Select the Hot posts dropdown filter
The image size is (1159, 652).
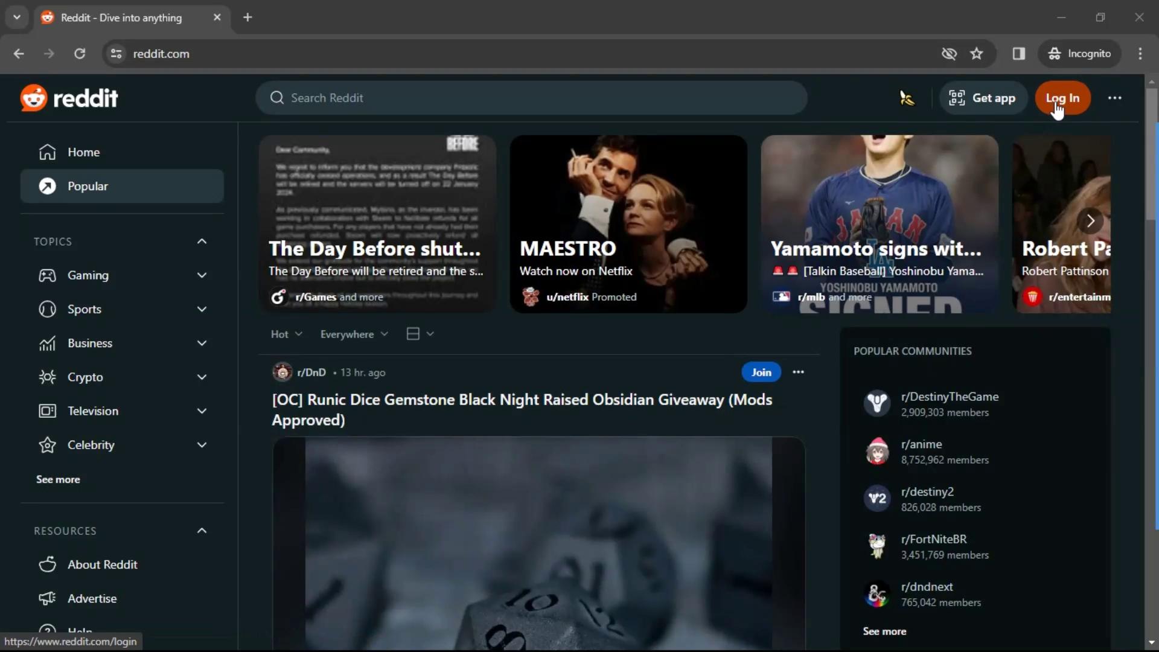(287, 334)
